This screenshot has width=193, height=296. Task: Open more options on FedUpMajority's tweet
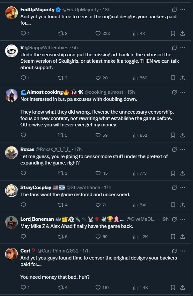tap(182, 10)
